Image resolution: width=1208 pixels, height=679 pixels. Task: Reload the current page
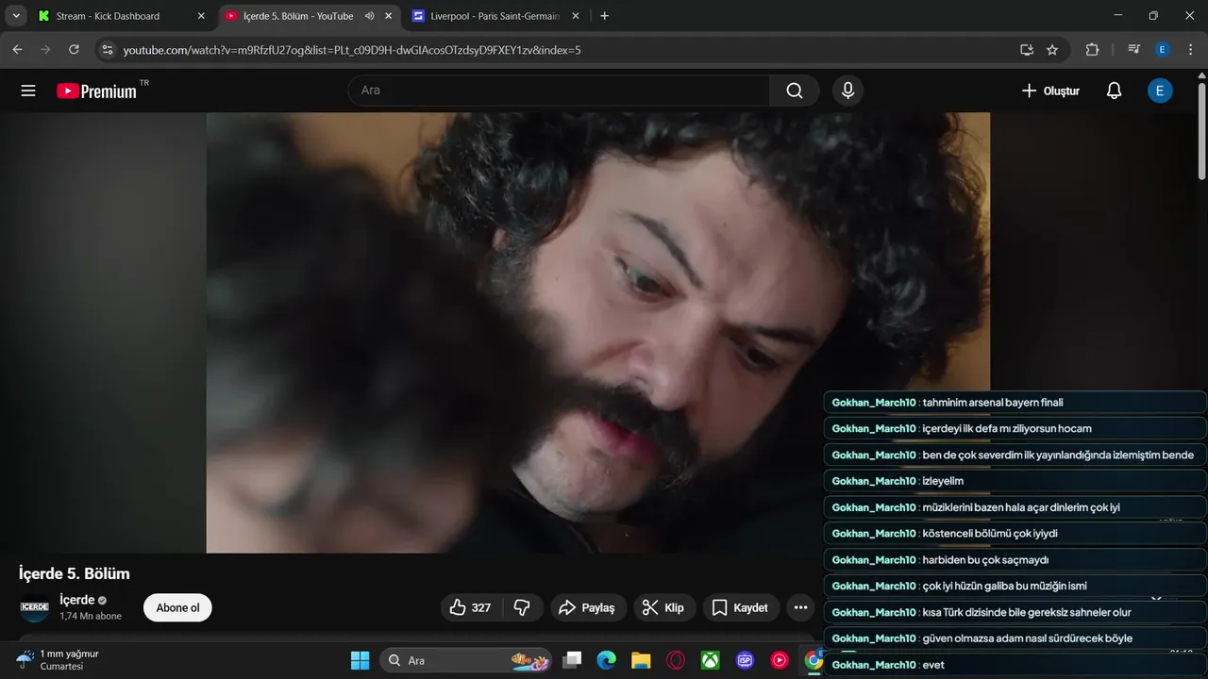(x=74, y=50)
